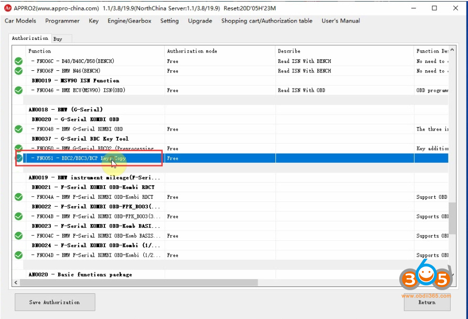468x319 pixels.
Task: Open the Car Models menu
Action: 20,21
